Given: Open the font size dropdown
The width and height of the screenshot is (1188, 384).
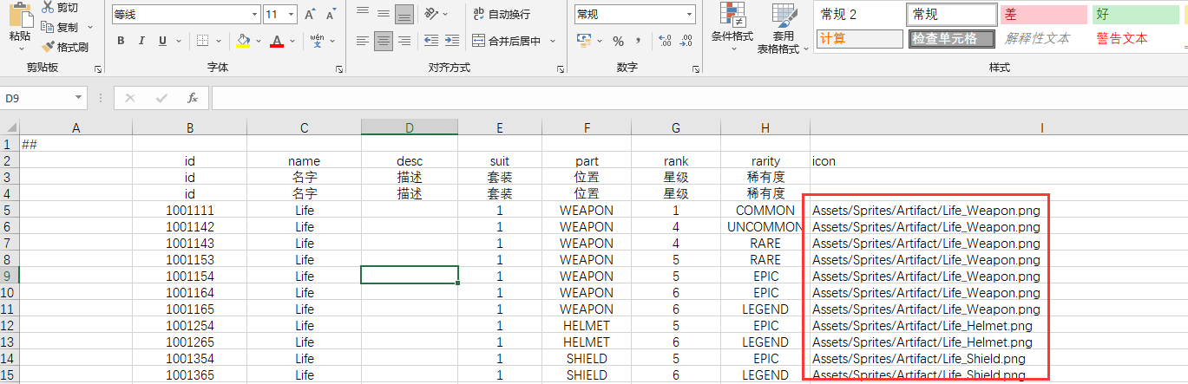Looking at the screenshot, I should coord(292,15).
